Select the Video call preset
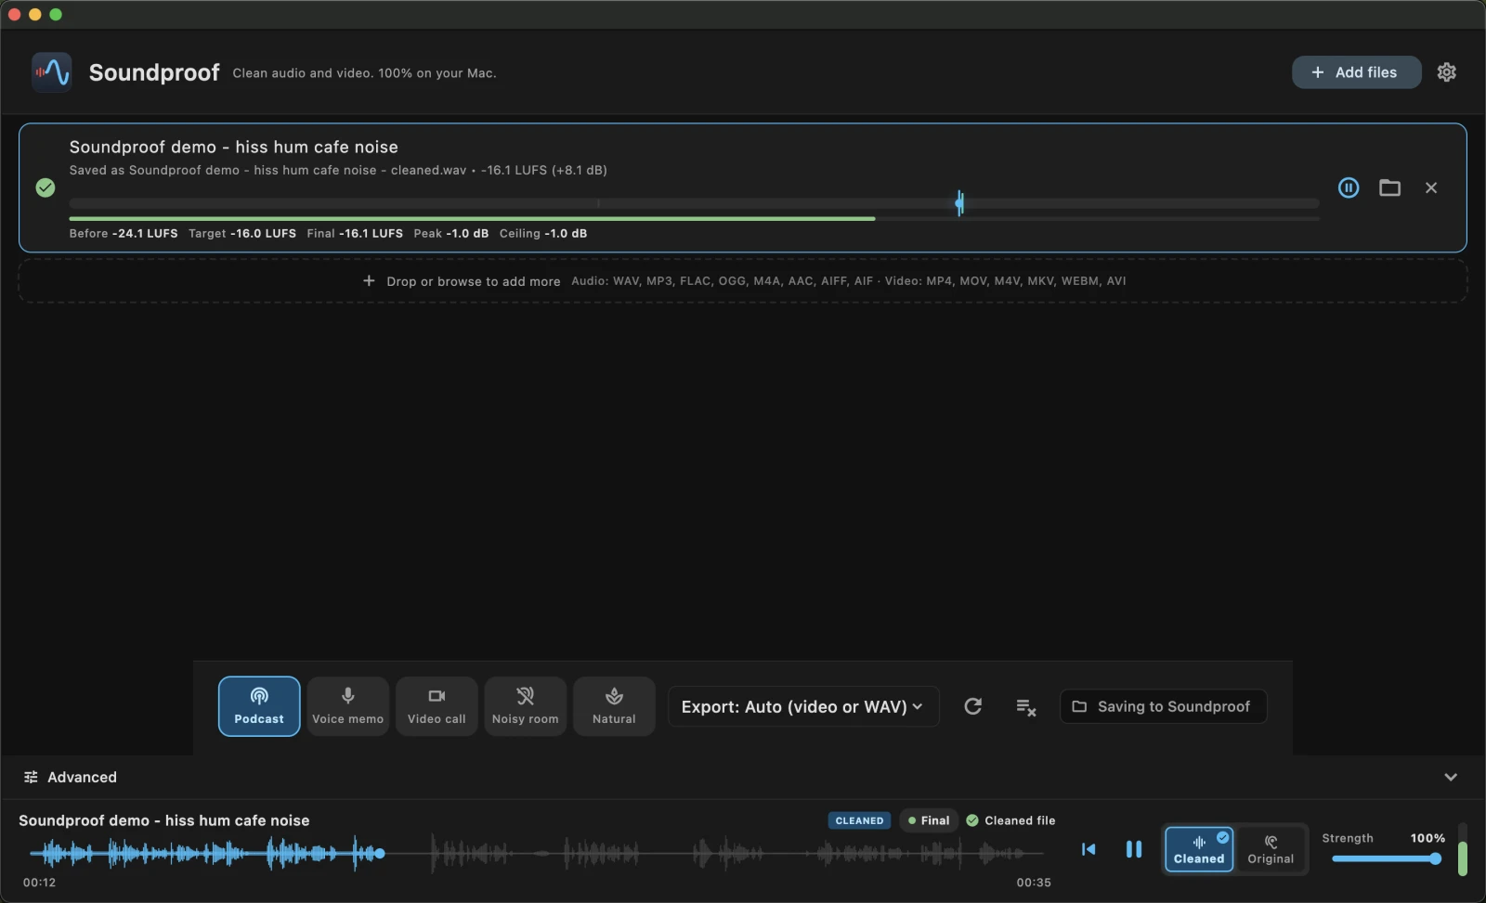This screenshot has width=1486, height=903. pos(437,706)
